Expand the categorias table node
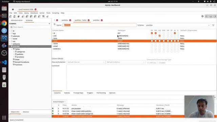The height and width of the screenshot is (122, 217). click(x=14, y=52)
